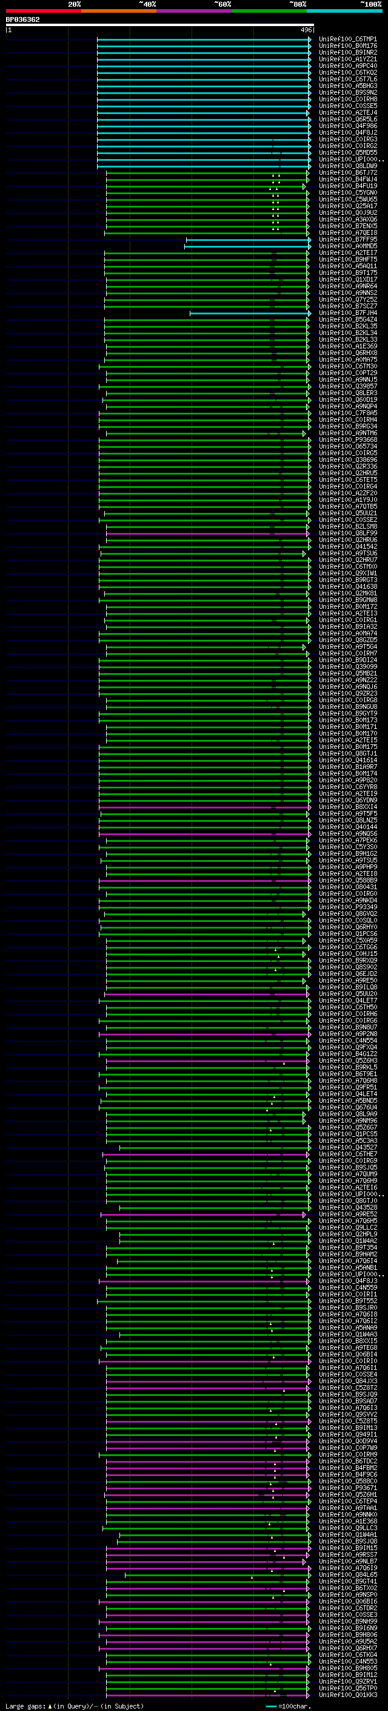Click label UniRef100_Q39857
Screen dimensions: 388x1711
(347, 386)
